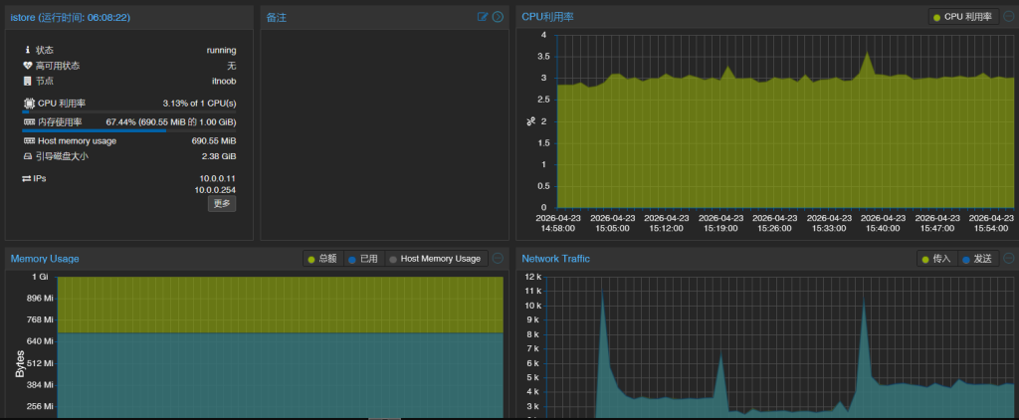Toggle the CPU 利用率 legend series

point(962,17)
